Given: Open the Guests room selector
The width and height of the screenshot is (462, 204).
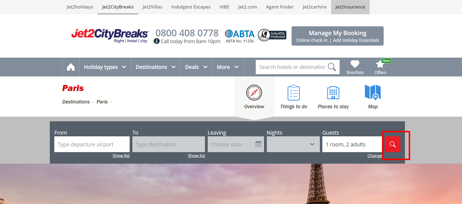Looking at the screenshot, I should (x=352, y=144).
